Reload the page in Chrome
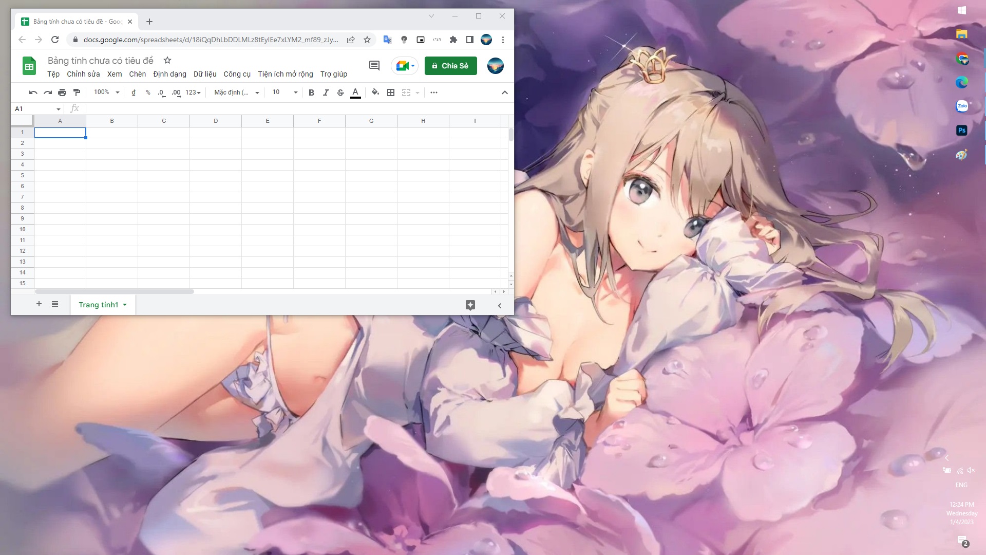The image size is (986, 555). [x=55, y=40]
